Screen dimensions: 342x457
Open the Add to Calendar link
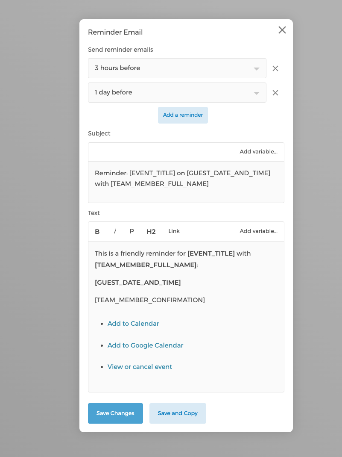click(133, 324)
